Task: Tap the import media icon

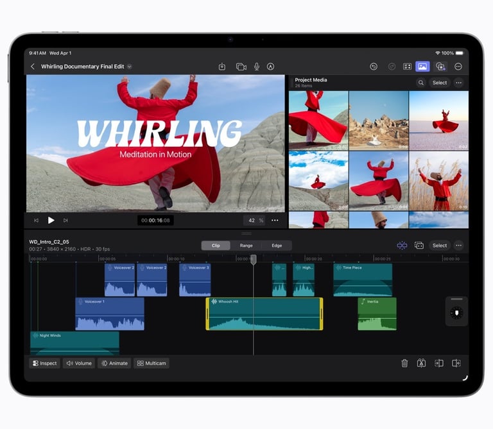Action: click(222, 67)
